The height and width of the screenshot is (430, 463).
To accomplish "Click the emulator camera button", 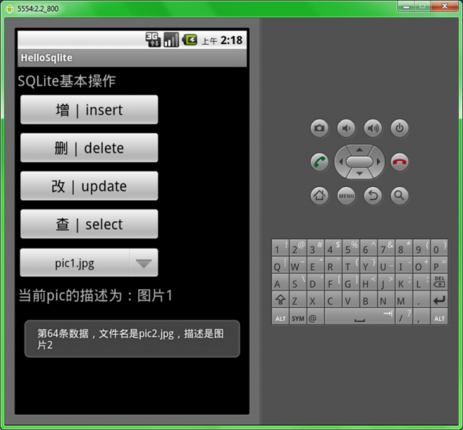I will click(319, 128).
